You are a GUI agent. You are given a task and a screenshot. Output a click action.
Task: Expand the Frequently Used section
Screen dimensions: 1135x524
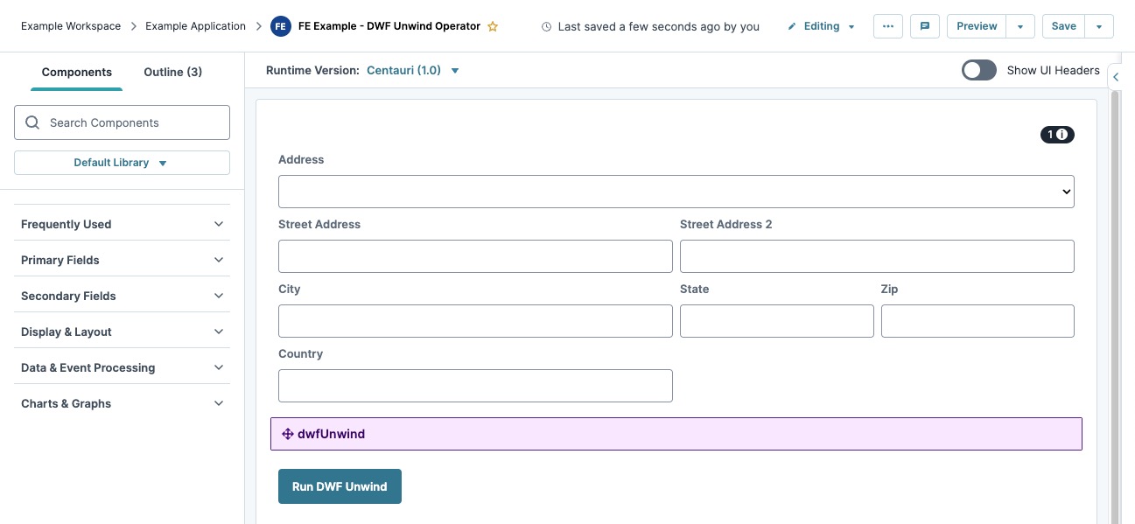click(x=122, y=224)
